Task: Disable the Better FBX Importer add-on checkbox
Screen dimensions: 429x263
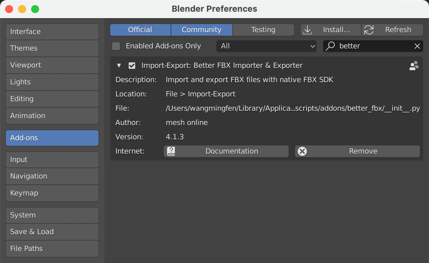Action: point(132,65)
